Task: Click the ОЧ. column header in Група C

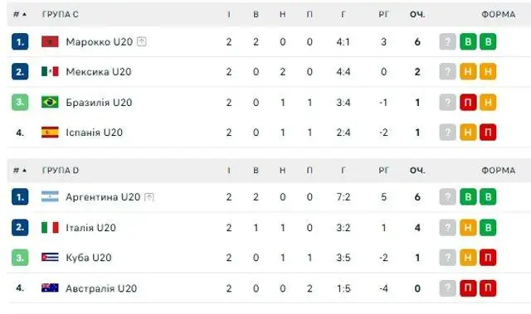Action: [417, 15]
